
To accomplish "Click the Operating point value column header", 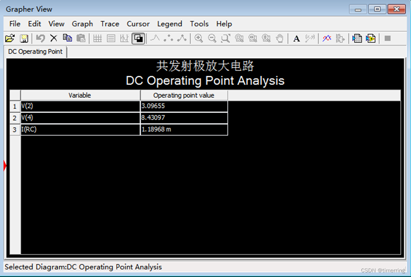I will point(184,96).
